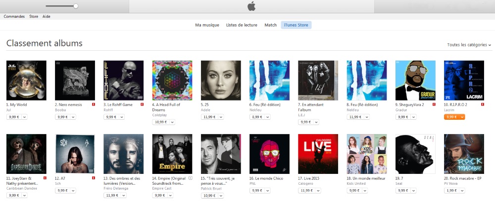Click the Apple logo in the top bar
495x202 pixels.
click(x=251, y=6)
